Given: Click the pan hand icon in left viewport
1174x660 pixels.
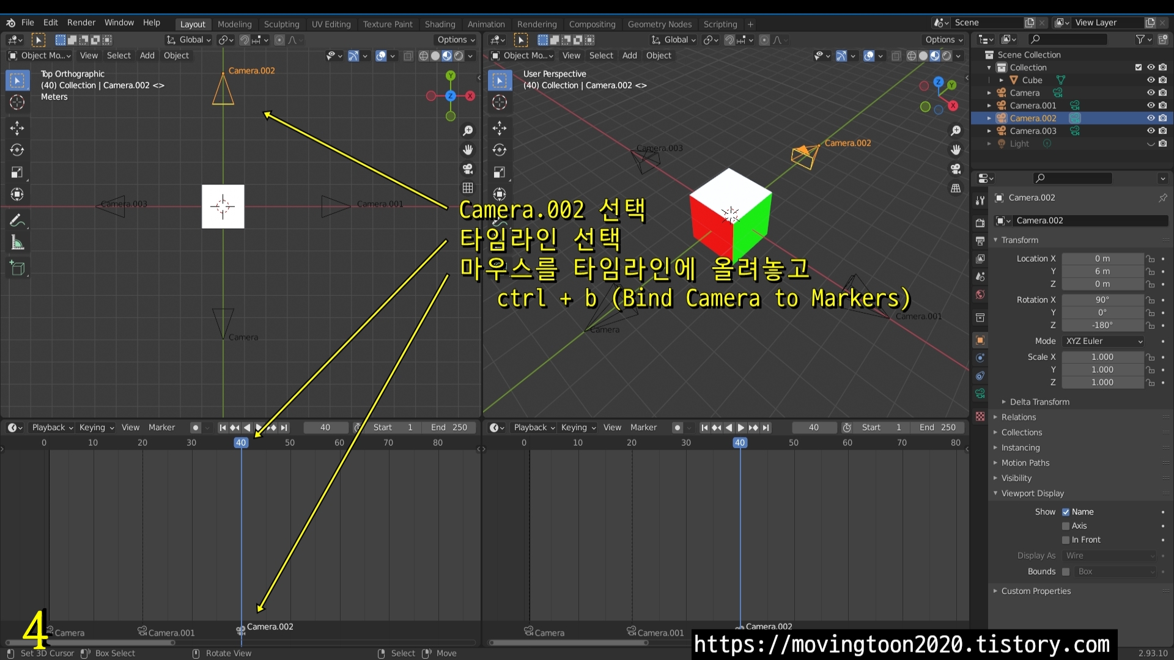Looking at the screenshot, I should (468, 150).
